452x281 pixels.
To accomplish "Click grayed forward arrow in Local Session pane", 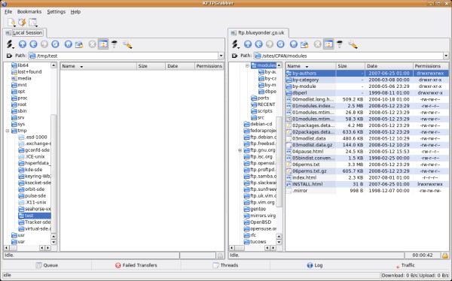I will click(44, 44).
